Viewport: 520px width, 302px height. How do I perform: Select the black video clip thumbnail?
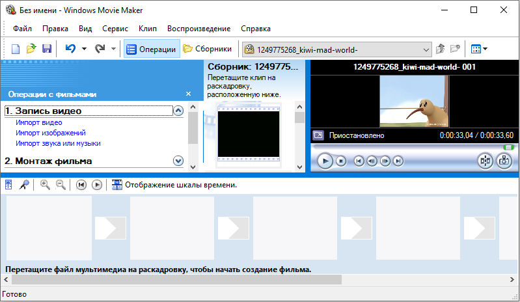click(249, 134)
